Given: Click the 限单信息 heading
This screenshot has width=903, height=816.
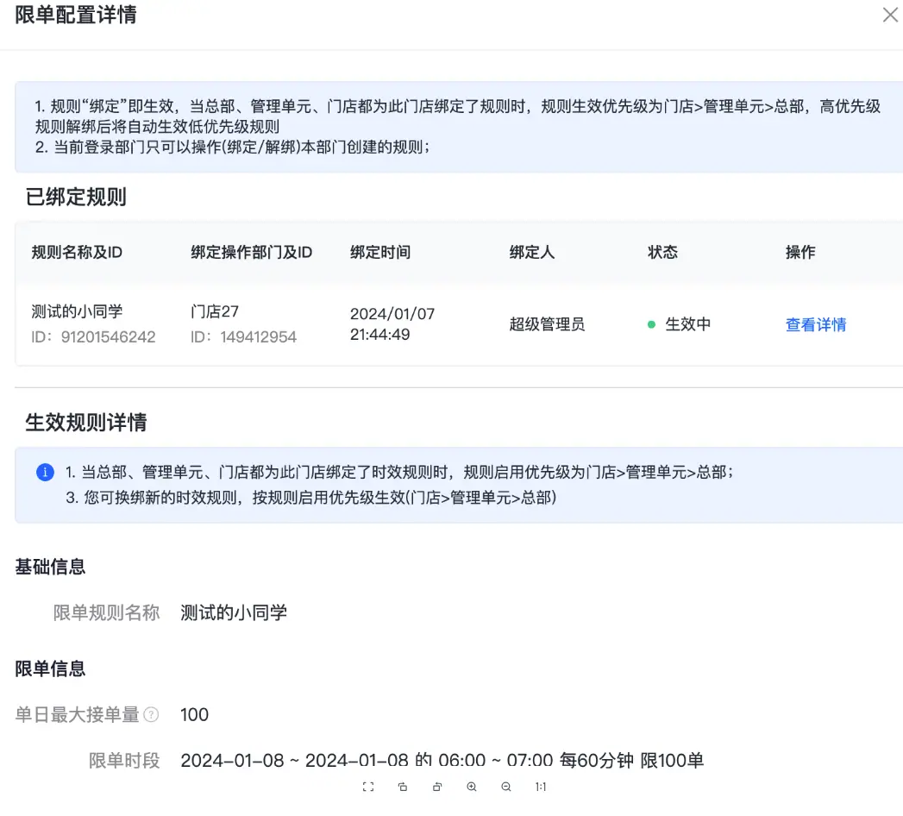Looking at the screenshot, I should [50, 668].
